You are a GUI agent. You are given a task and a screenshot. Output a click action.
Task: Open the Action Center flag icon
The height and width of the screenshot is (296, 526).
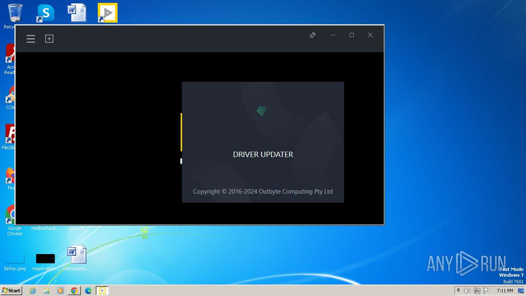(x=487, y=291)
